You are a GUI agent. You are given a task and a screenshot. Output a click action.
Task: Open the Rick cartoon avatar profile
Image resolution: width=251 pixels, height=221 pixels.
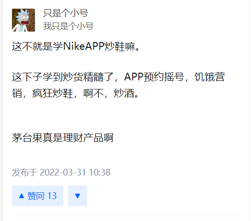23,20
